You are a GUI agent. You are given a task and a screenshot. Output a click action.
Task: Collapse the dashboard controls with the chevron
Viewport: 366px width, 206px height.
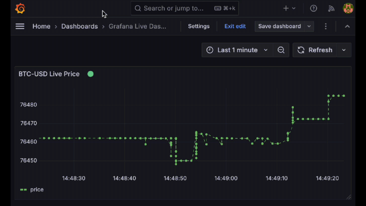pyautogui.click(x=347, y=26)
